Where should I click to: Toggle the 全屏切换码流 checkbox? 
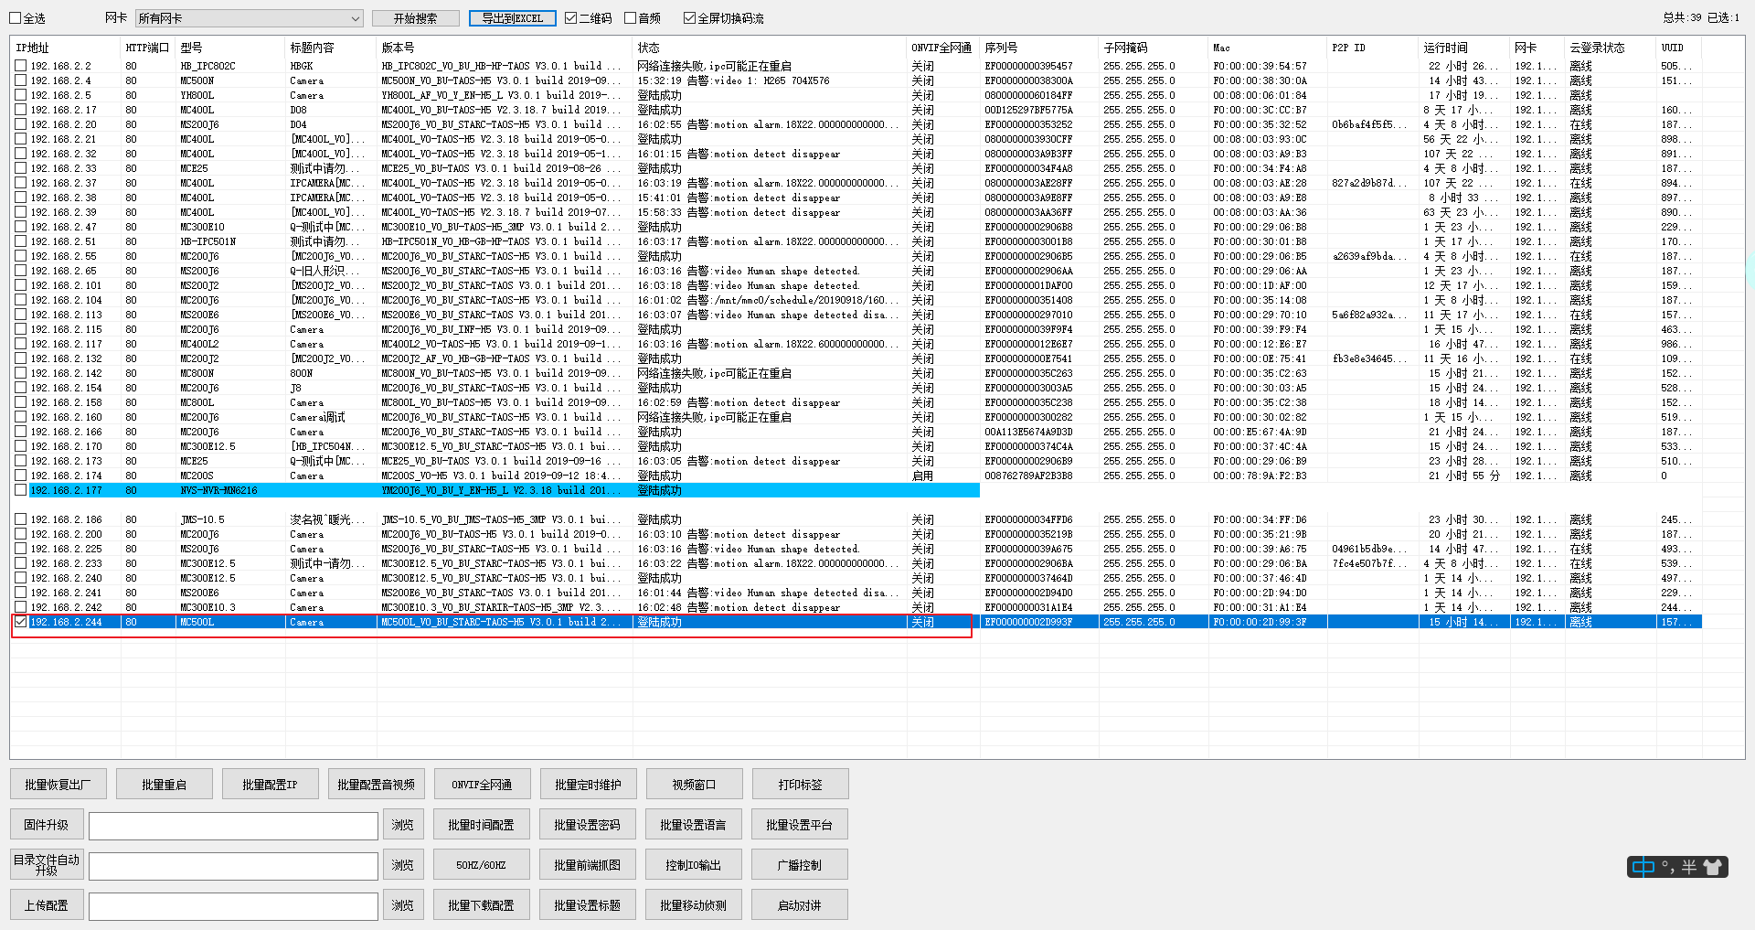690,18
